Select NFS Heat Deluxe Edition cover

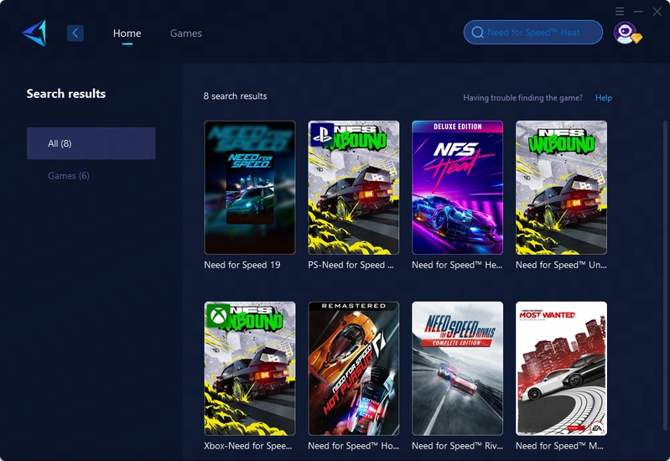(x=457, y=187)
